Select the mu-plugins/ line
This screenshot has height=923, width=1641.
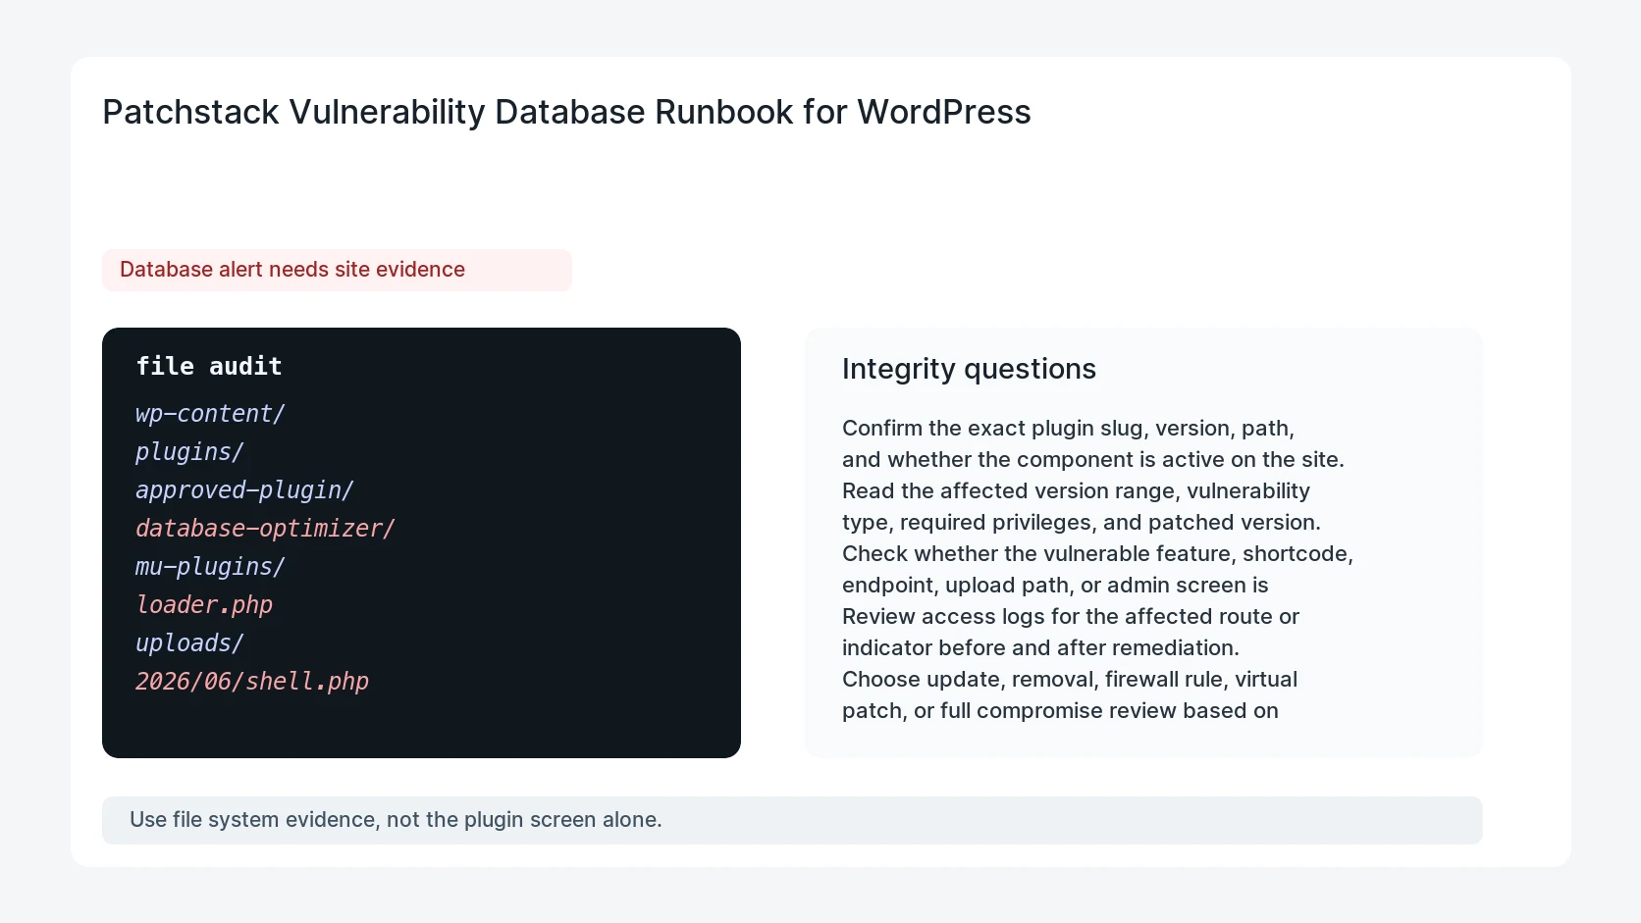click(x=210, y=567)
